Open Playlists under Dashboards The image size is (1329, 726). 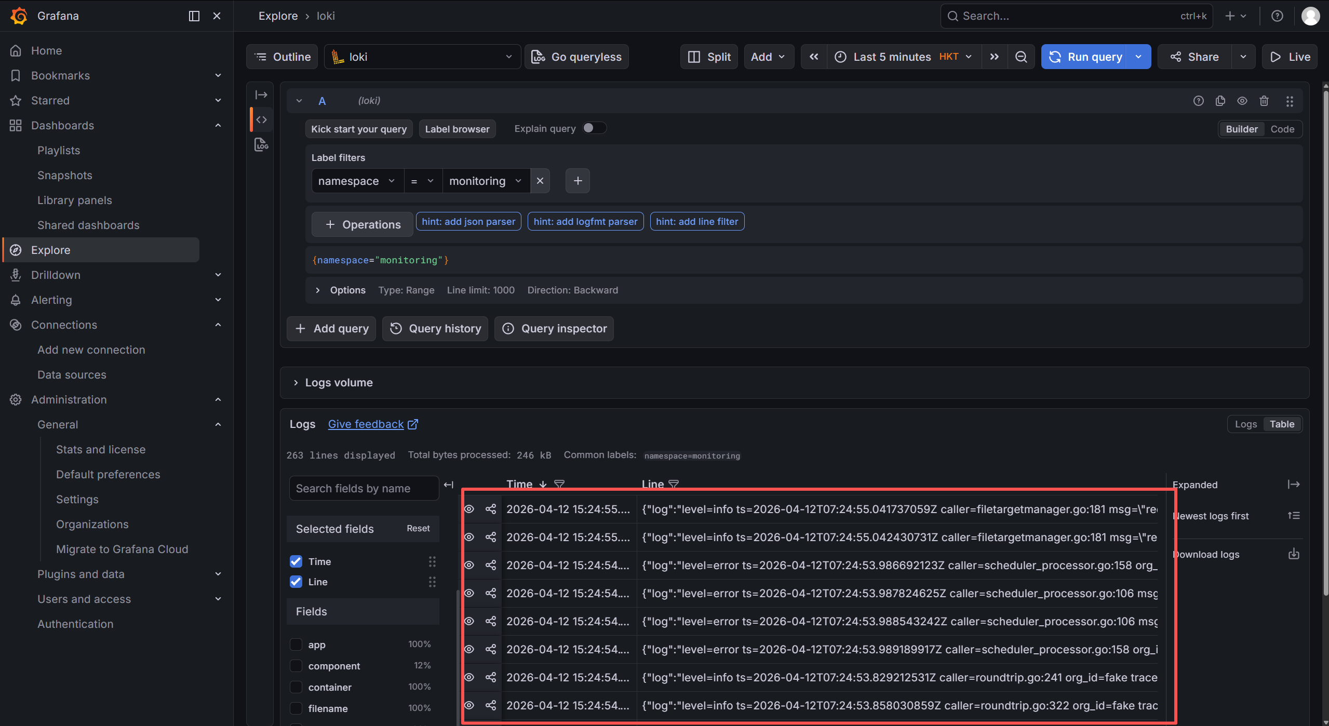pyautogui.click(x=59, y=150)
